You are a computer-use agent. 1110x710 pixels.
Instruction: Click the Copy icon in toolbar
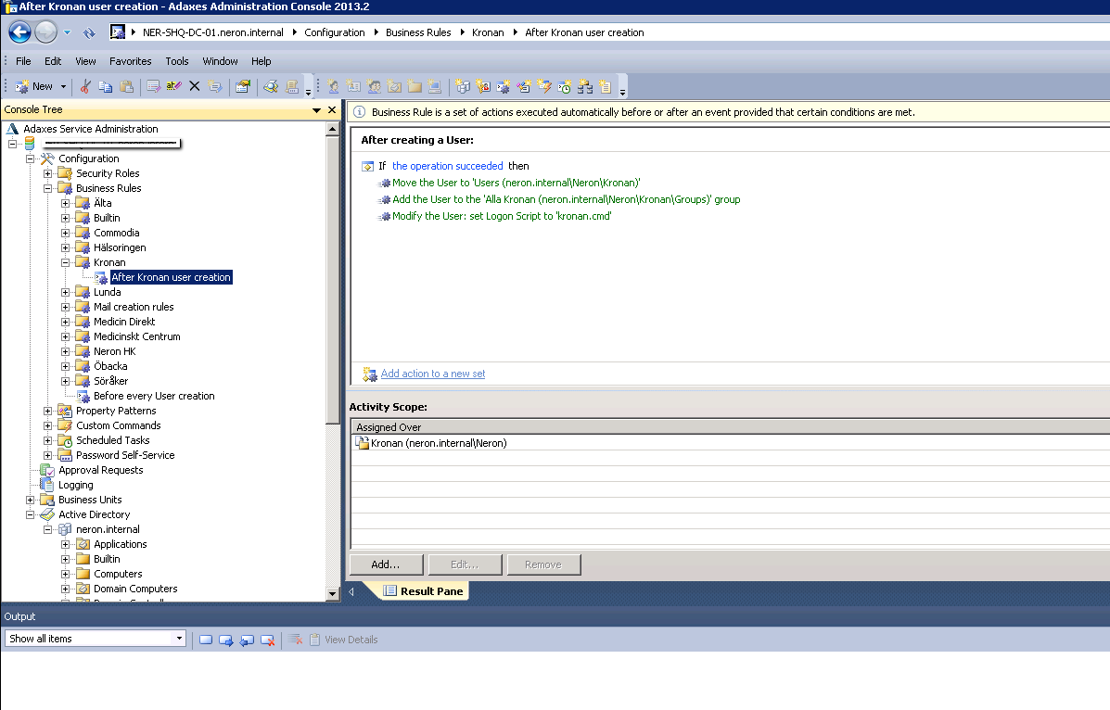click(x=106, y=86)
